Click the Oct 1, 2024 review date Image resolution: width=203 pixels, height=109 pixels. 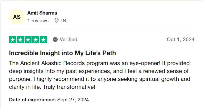(x=181, y=40)
